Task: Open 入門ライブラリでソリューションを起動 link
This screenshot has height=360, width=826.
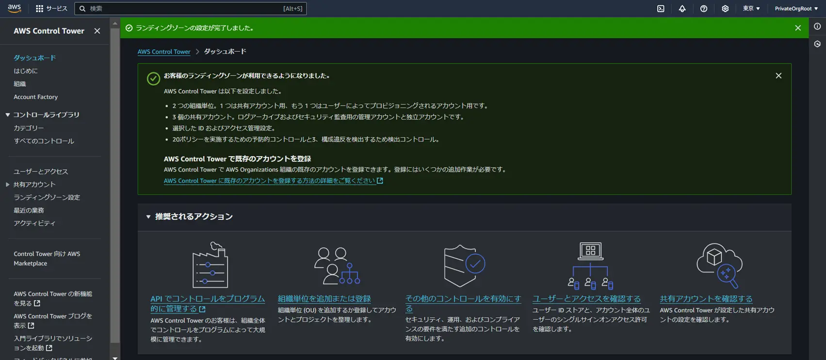Action: [x=53, y=343]
